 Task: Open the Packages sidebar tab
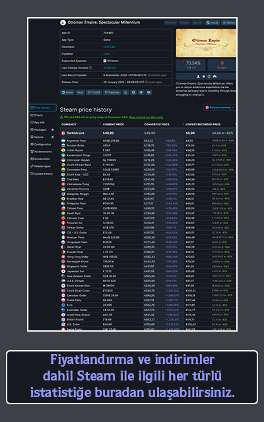tap(42, 130)
